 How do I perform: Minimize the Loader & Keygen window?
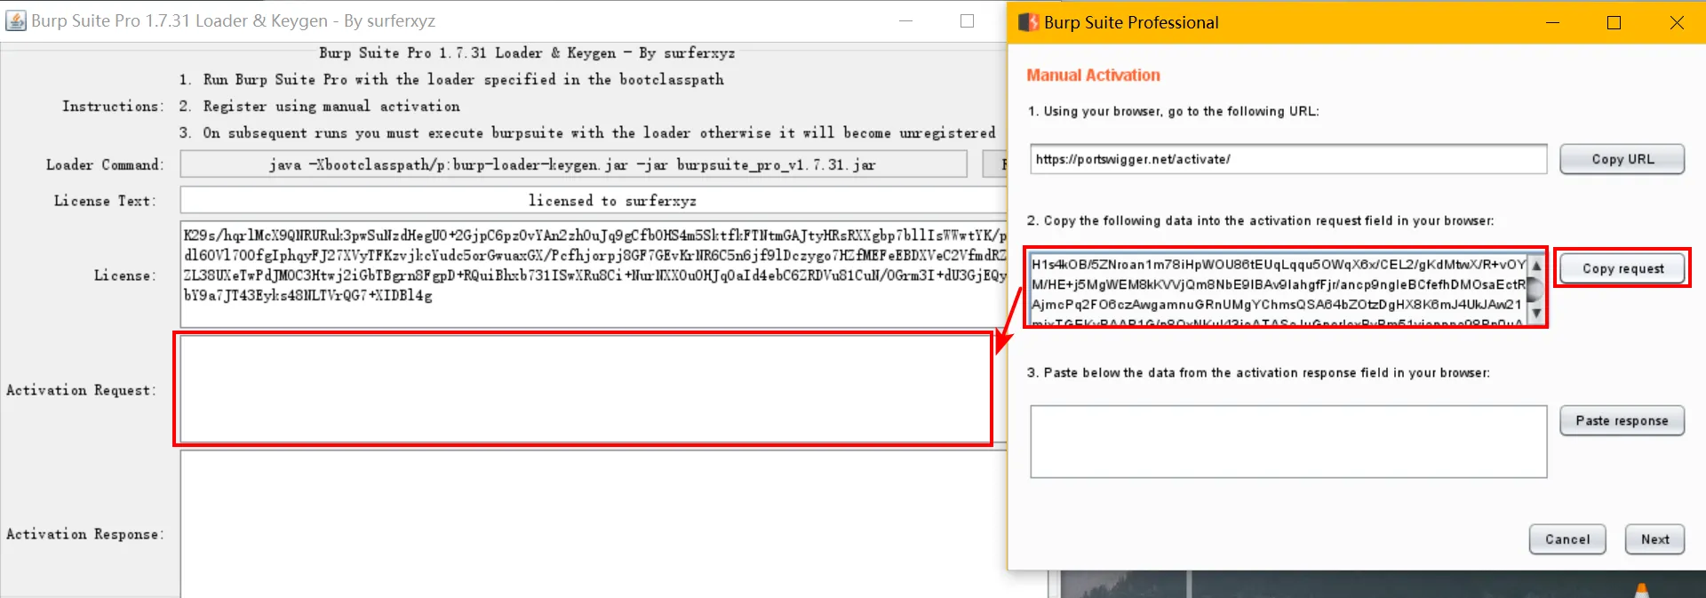[x=906, y=20]
